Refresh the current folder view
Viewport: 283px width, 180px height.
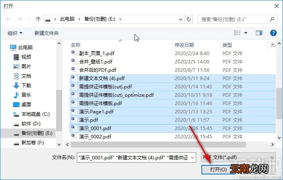point(188,19)
